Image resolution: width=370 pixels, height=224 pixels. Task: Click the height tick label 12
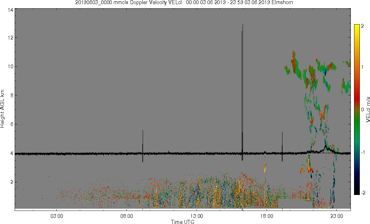click(x=10, y=37)
